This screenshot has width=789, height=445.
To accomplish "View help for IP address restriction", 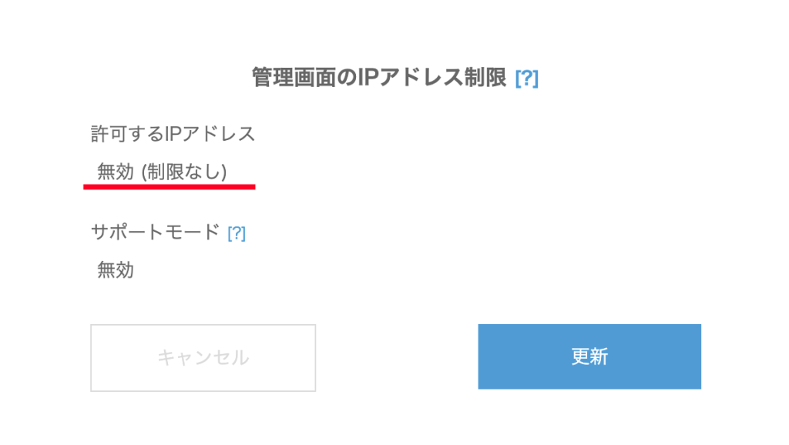I will 526,78.
